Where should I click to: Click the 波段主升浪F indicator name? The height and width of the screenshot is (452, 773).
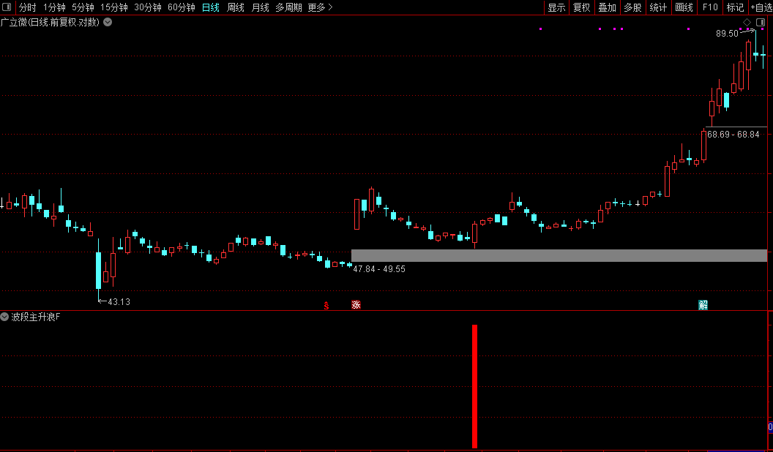pos(35,317)
